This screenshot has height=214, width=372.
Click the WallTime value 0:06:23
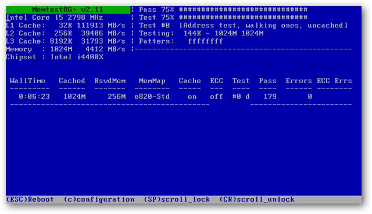coord(34,97)
